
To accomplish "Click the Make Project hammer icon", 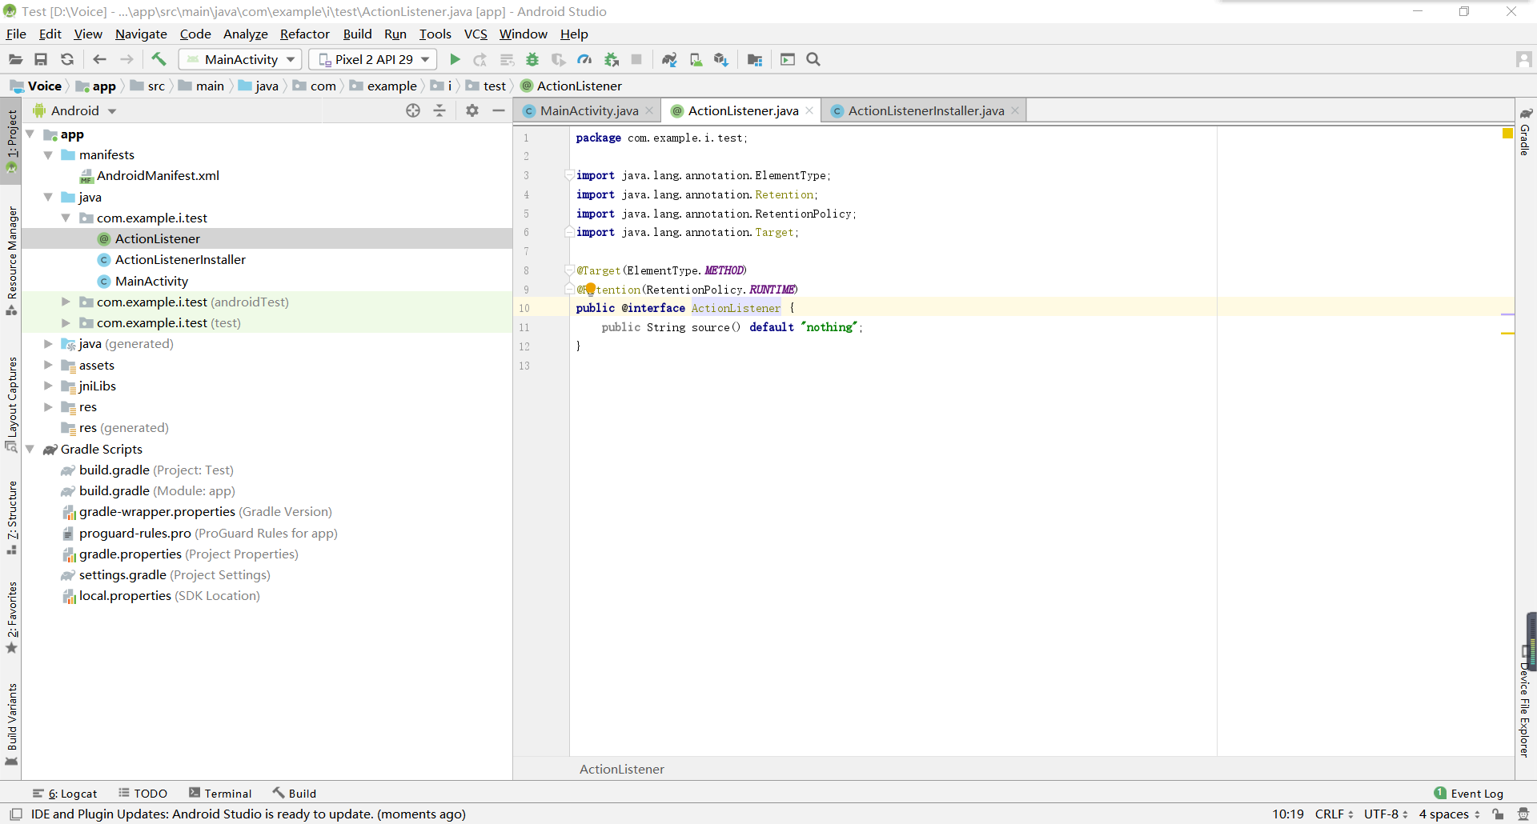I will [x=159, y=59].
